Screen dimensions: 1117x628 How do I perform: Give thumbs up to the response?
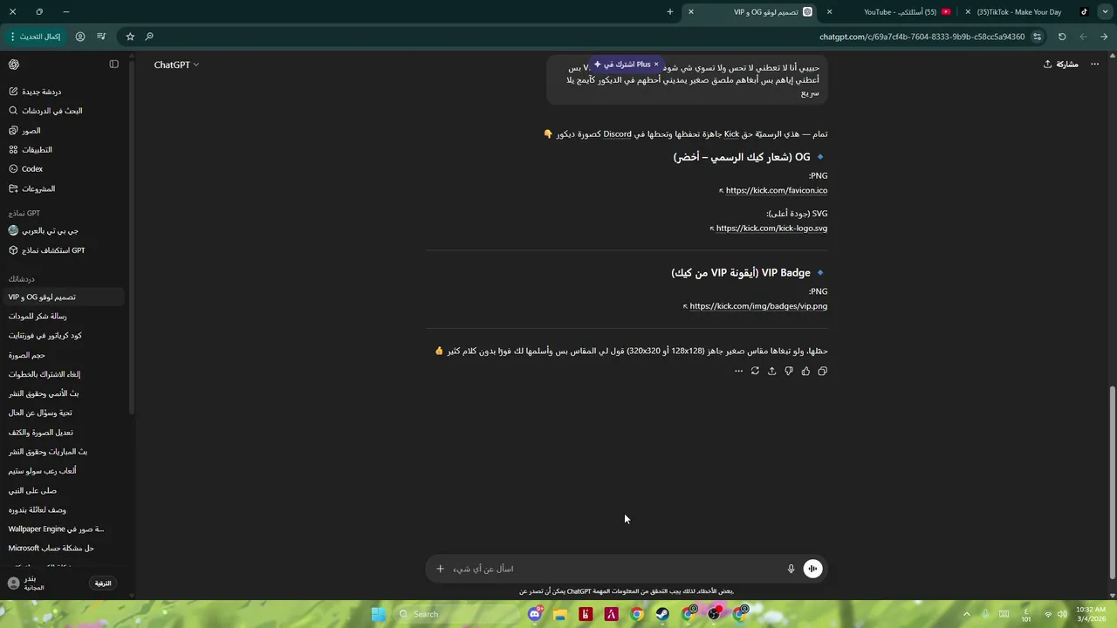[x=805, y=371]
